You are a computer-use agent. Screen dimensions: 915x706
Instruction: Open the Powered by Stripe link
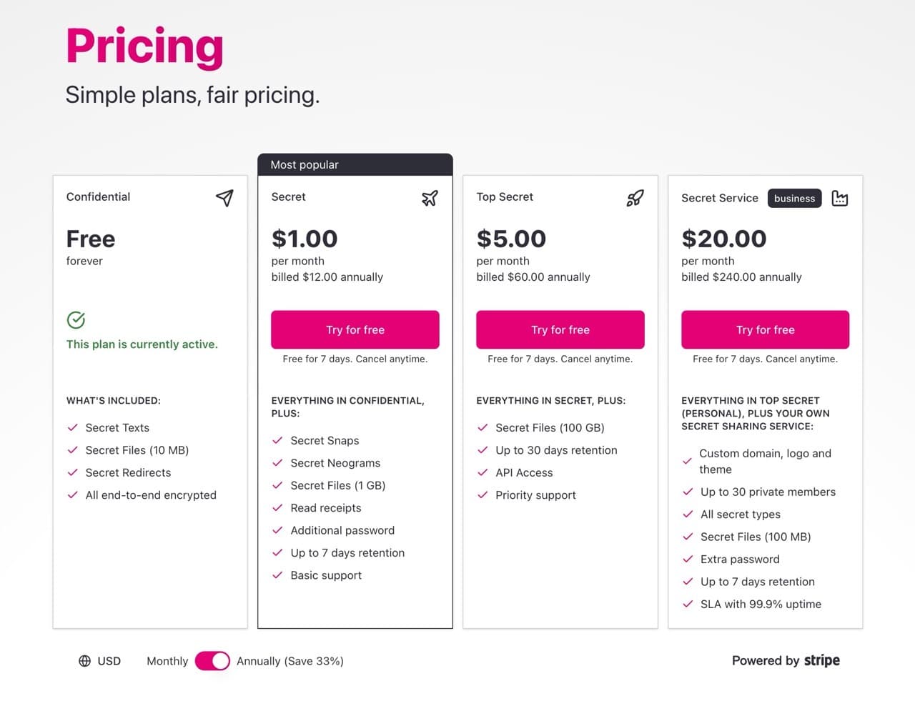coord(786,660)
